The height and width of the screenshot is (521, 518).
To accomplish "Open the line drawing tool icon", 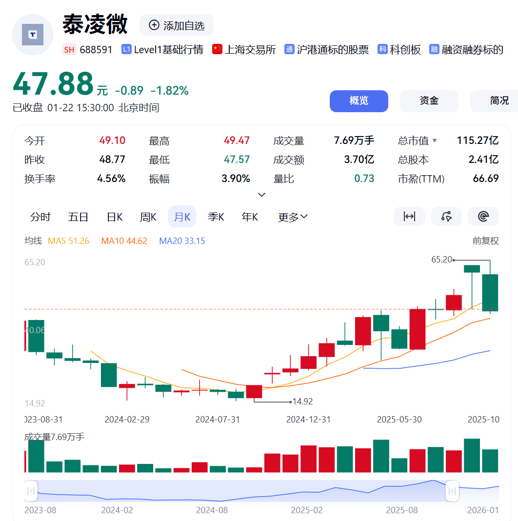I will pos(446,217).
